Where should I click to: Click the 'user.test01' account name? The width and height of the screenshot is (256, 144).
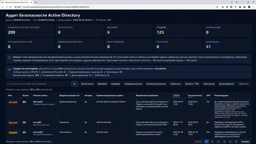tap(38, 132)
